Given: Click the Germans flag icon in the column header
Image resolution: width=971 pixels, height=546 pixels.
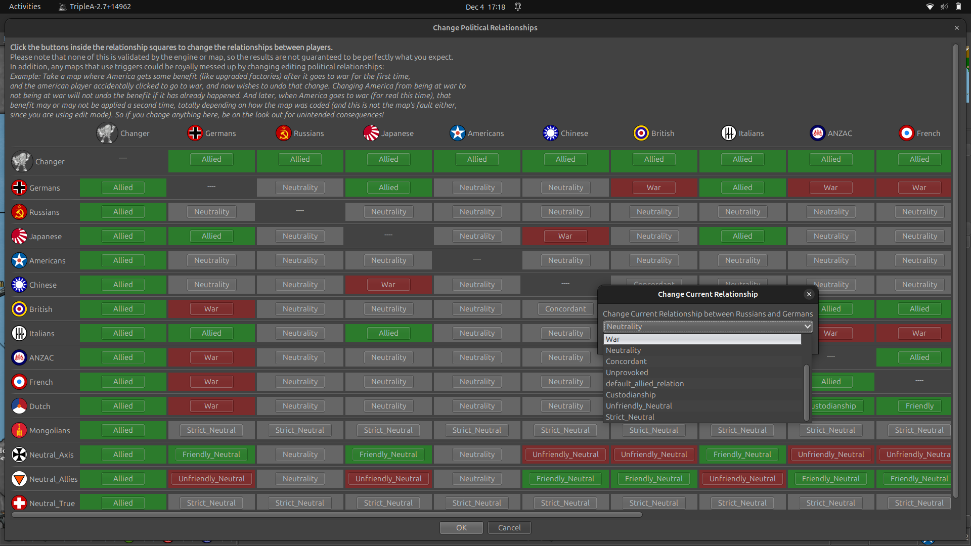Looking at the screenshot, I should [195, 133].
